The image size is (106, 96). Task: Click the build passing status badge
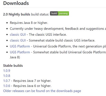pyautogui.click(x=59, y=13)
